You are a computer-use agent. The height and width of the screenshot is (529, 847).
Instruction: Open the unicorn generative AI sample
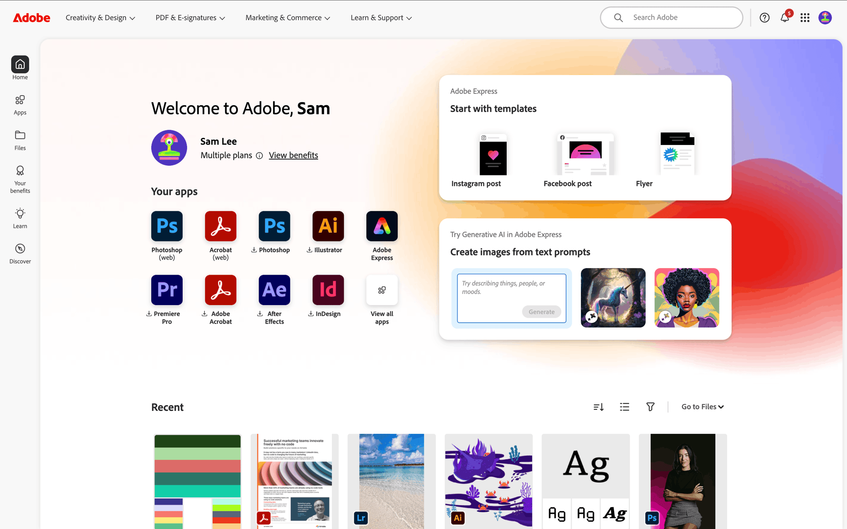[613, 298]
